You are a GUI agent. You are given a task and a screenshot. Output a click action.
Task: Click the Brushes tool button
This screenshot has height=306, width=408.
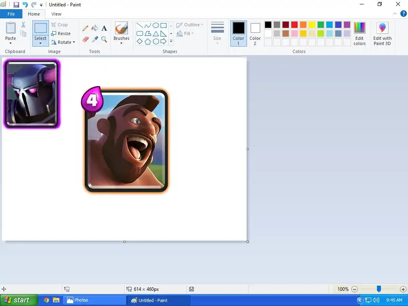coord(121,28)
